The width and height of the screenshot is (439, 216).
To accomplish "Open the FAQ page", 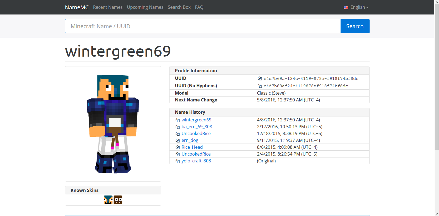I will 199,7.
